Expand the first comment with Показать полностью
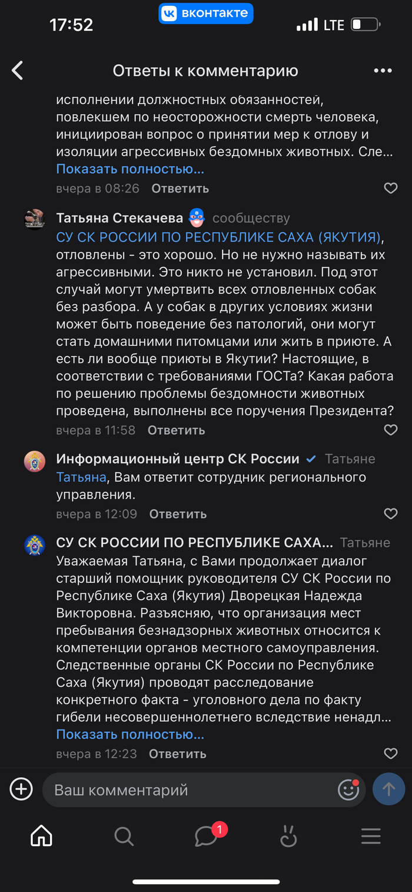412x892 pixels. point(130,169)
